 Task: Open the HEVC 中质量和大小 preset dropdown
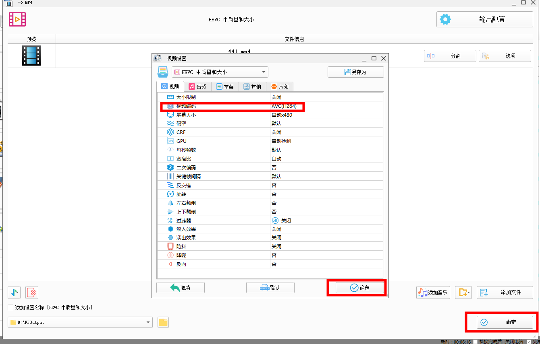coord(220,72)
